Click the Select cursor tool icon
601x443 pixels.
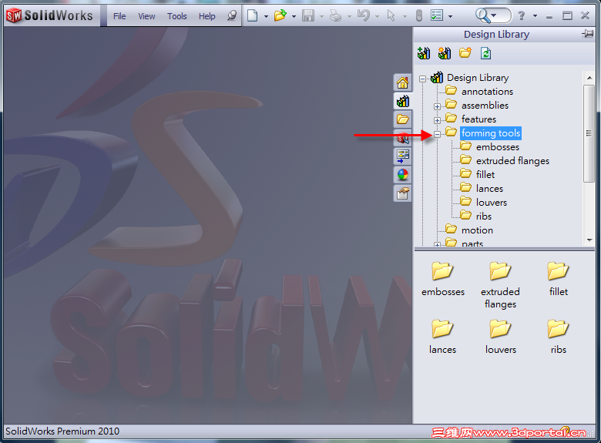pos(391,15)
